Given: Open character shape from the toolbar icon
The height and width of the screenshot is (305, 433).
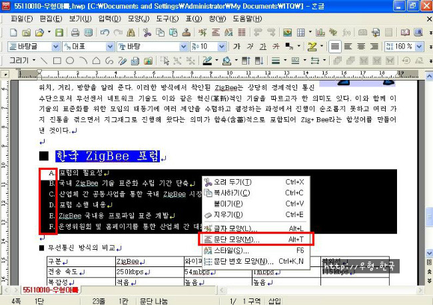Looking at the screenshot, I should click(x=203, y=33).
